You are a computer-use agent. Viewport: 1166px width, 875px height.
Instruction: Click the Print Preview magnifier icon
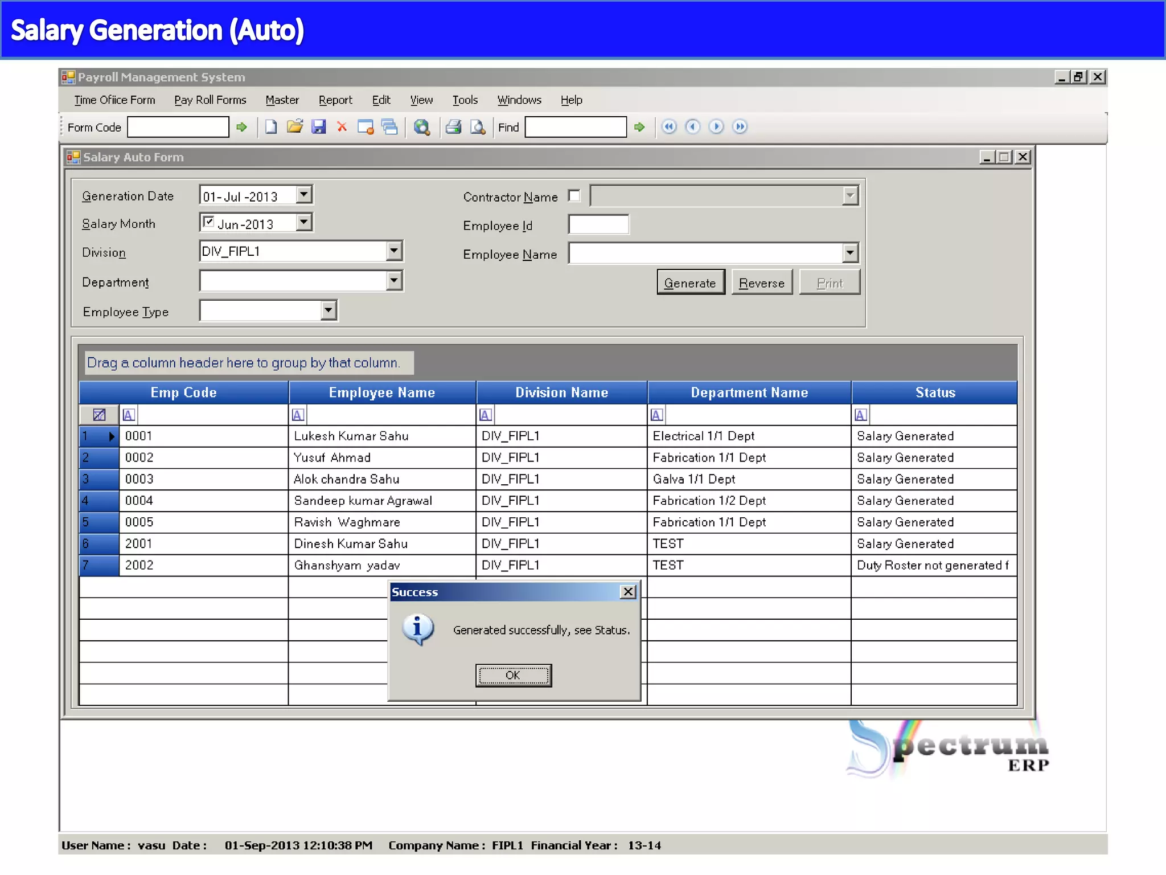point(477,126)
